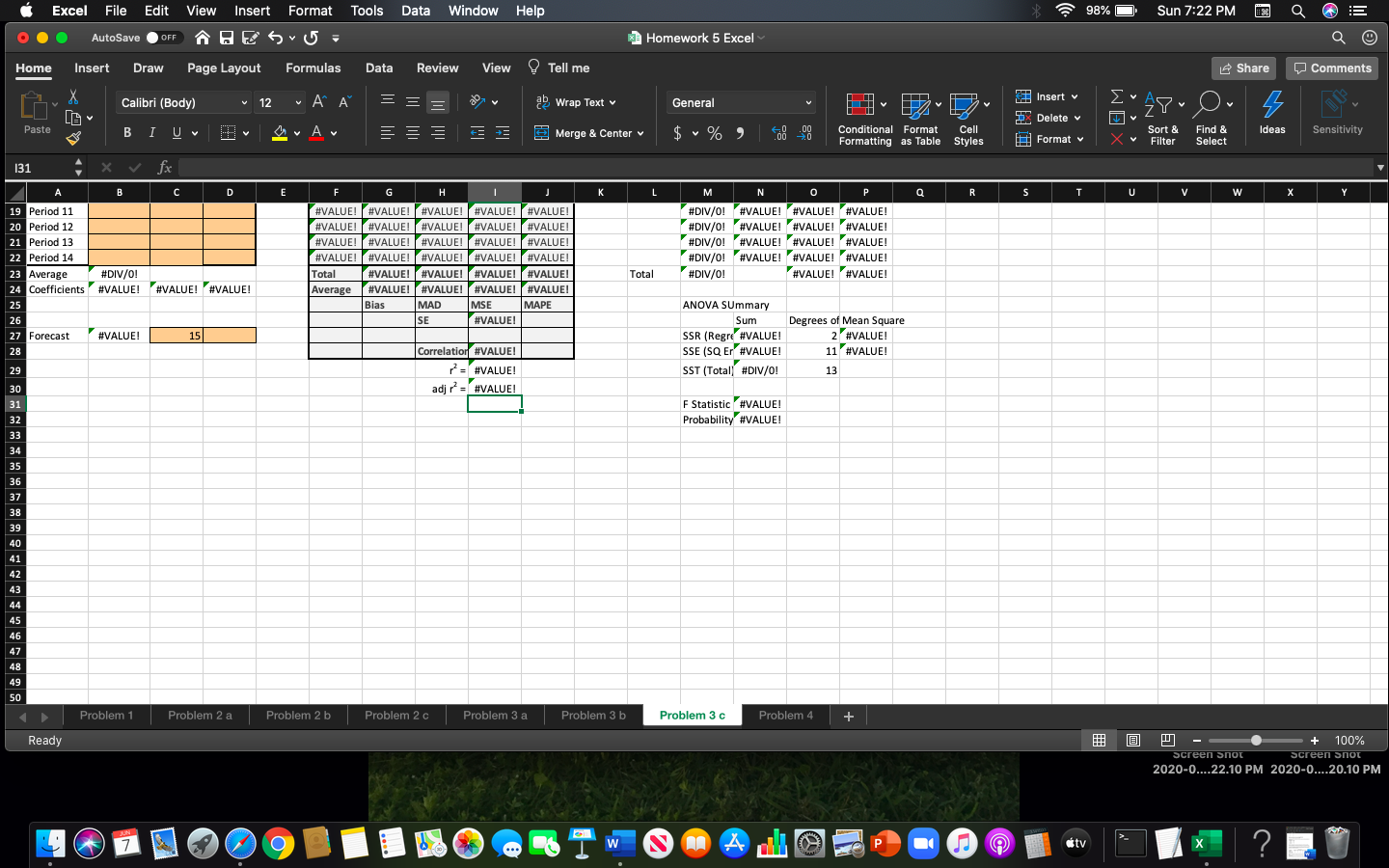This screenshot has height=868, width=1389.
Task: Click the Insert Function fx icon
Action: 165,168
